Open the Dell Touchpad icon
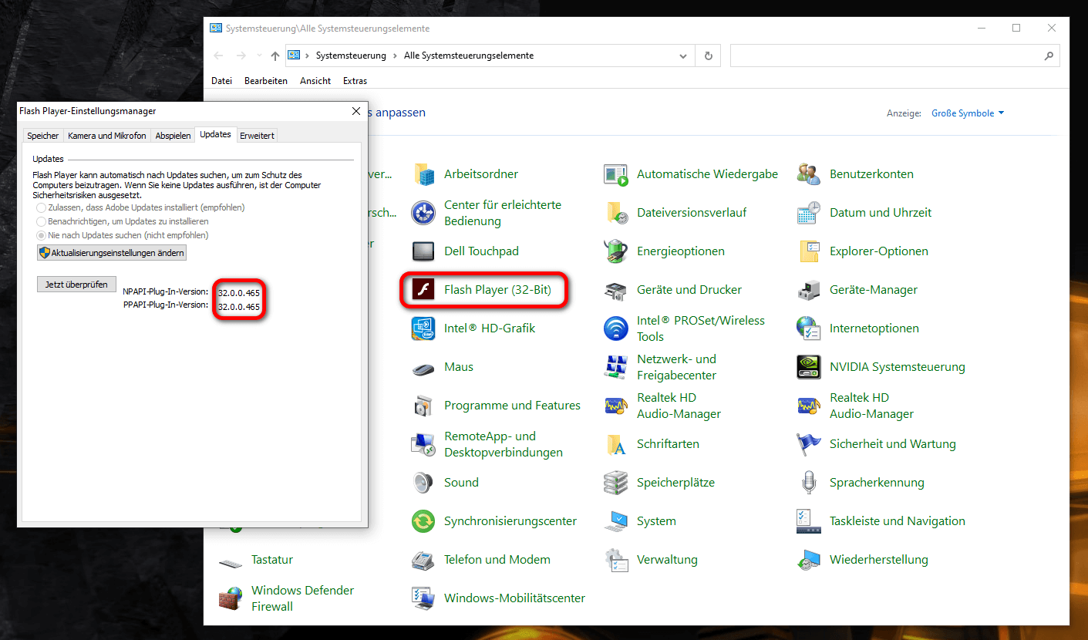 (x=423, y=251)
